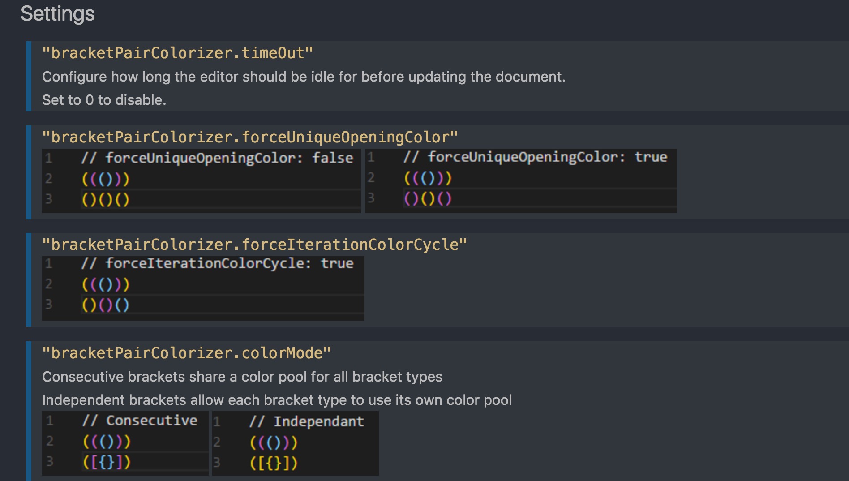Select the "bracketPairColorizer.timeOut" setting name
849x481 pixels.
click(x=177, y=53)
